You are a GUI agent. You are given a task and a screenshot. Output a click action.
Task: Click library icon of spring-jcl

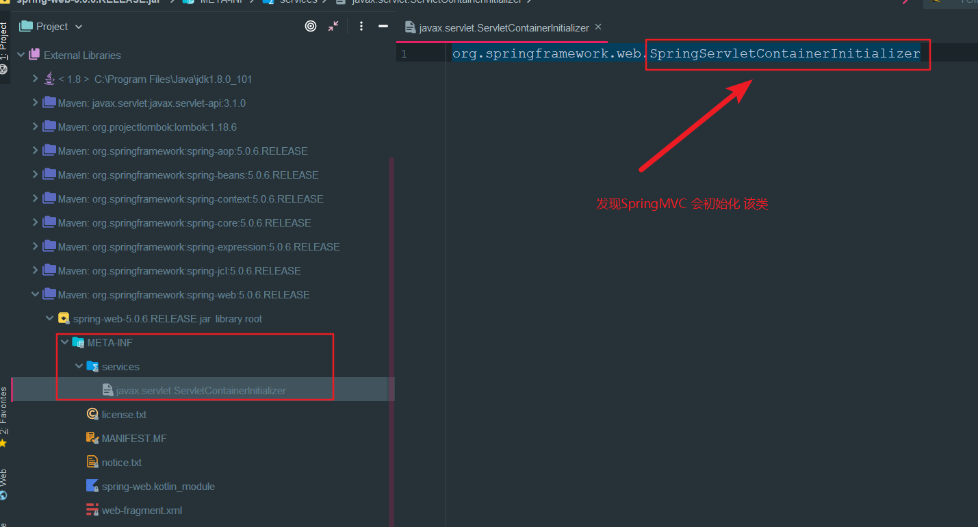(x=49, y=270)
